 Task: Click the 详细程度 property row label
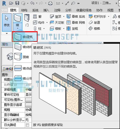click(x=10, y=90)
